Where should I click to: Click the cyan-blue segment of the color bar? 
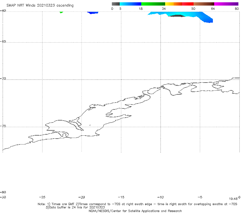[130, 4]
